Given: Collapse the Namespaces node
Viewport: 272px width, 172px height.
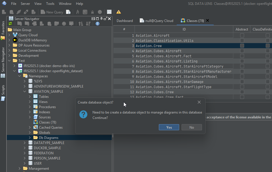Looking at the screenshot, I should (x=20, y=76).
